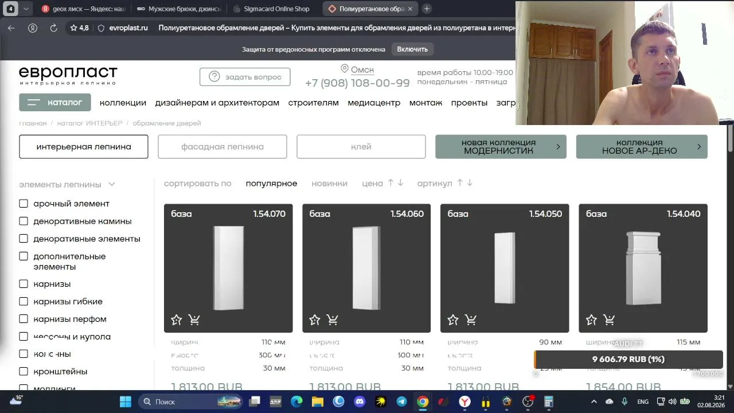Open Task View on the taskbar
This screenshot has width=734, height=413.
pos(255,402)
